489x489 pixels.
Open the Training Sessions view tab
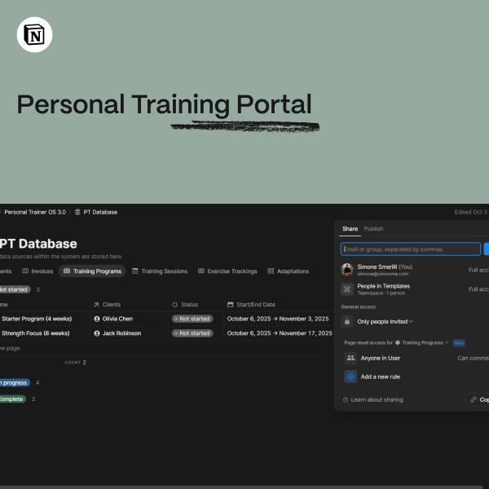coord(160,271)
